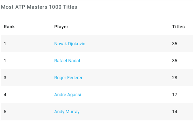
Task: Click rank 4 in Agassi's row
Action: pyautogui.click(x=5, y=95)
